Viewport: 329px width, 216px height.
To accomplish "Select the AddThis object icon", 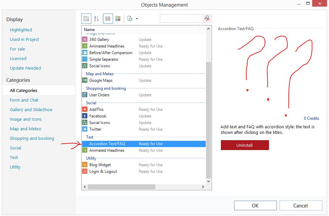I will point(85,109).
